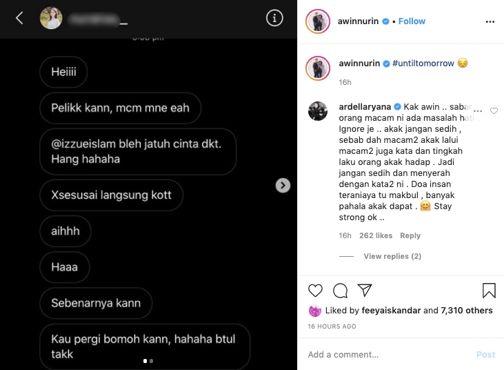Share post using paper plane icon
504x370 pixels.
[x=365, y=290]
